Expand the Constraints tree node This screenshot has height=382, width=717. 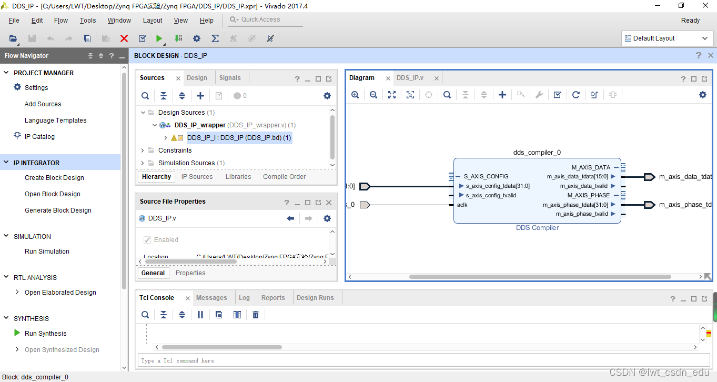tap(143, 150)
